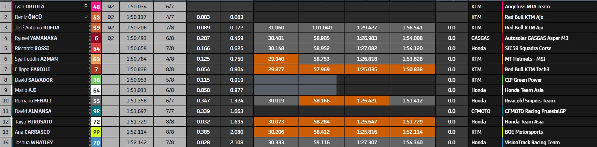The image size is (597, 147).
Task: Open Ivan ORTOLÁ rider row
Action: coord(298,6)
